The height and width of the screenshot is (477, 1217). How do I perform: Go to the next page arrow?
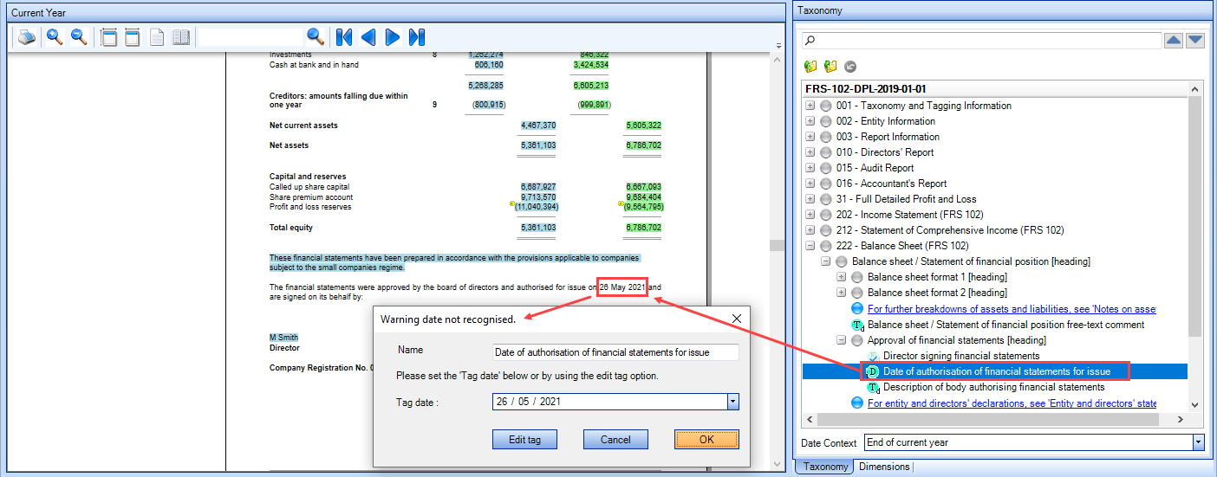(x=392, y=37)
